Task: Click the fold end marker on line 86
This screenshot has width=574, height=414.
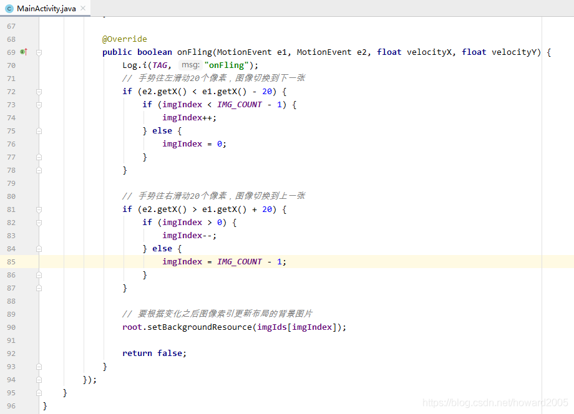Action: pos(39,275)
